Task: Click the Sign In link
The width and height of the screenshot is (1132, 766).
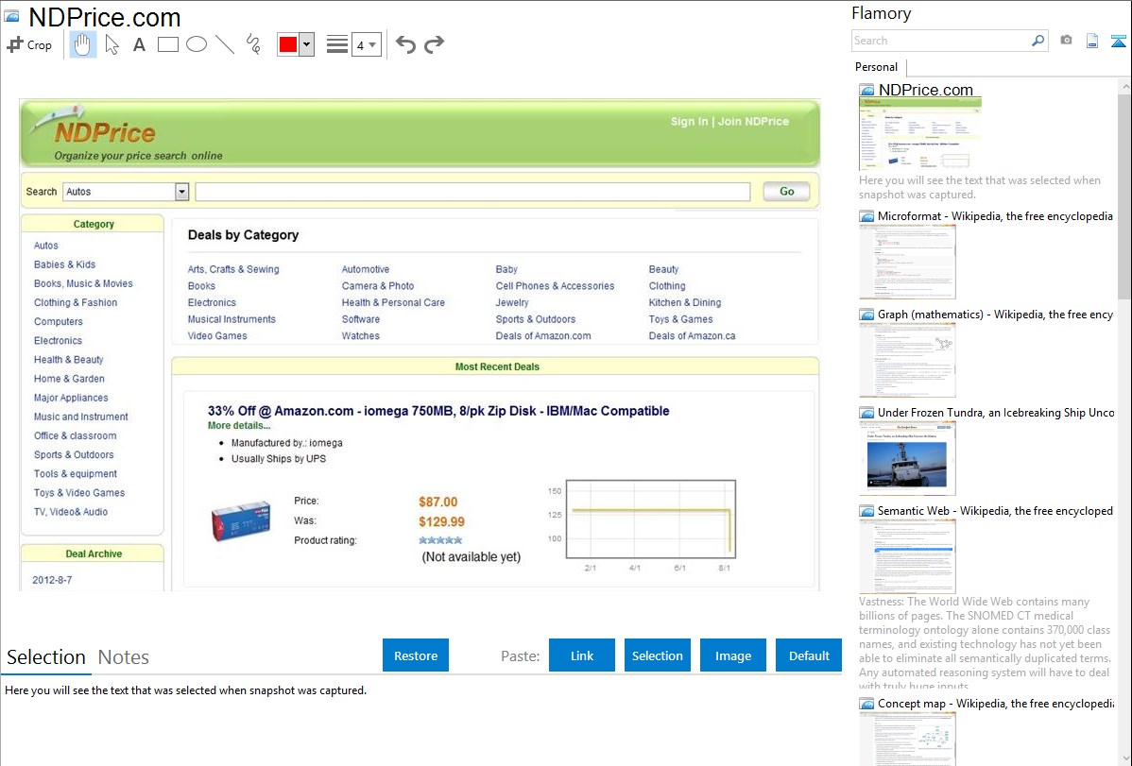Action: click(x=689, y=121)
